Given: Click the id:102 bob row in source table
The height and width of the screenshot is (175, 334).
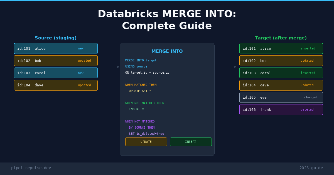Looking at the screenshot, I should pos(56,61).
